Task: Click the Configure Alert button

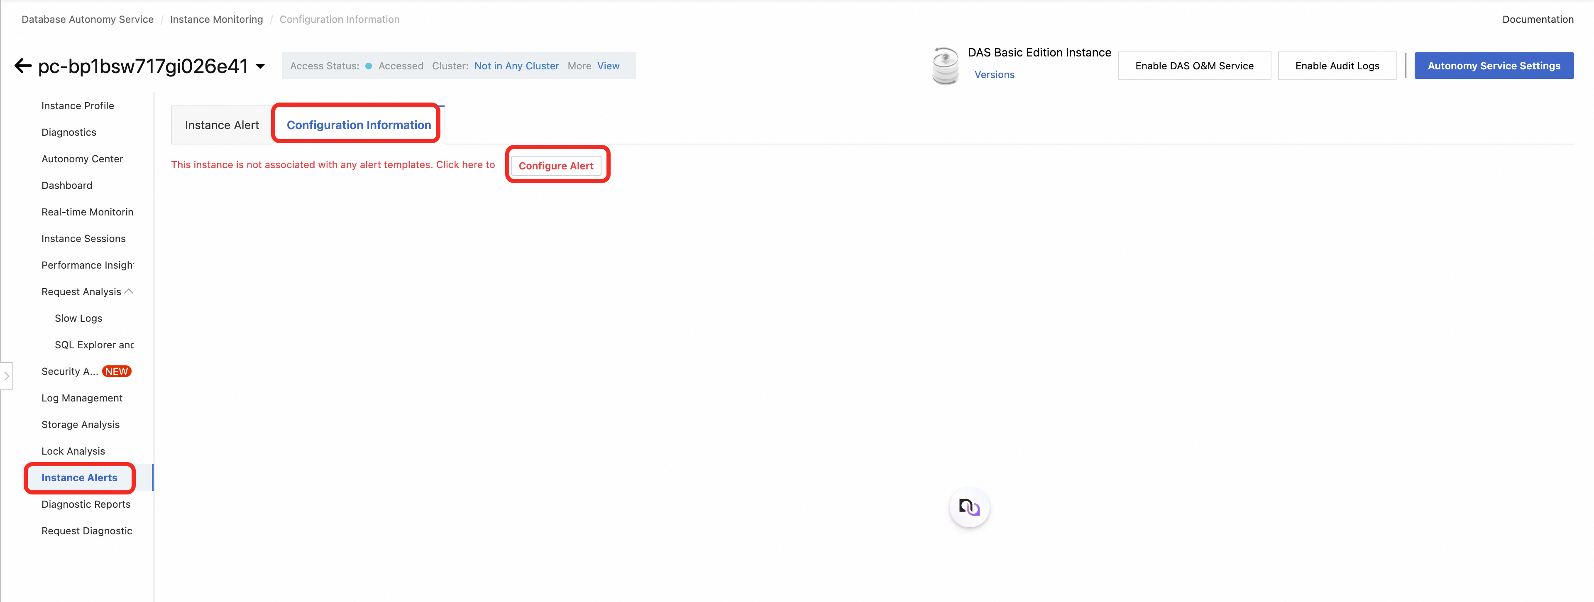Action: 556,165
